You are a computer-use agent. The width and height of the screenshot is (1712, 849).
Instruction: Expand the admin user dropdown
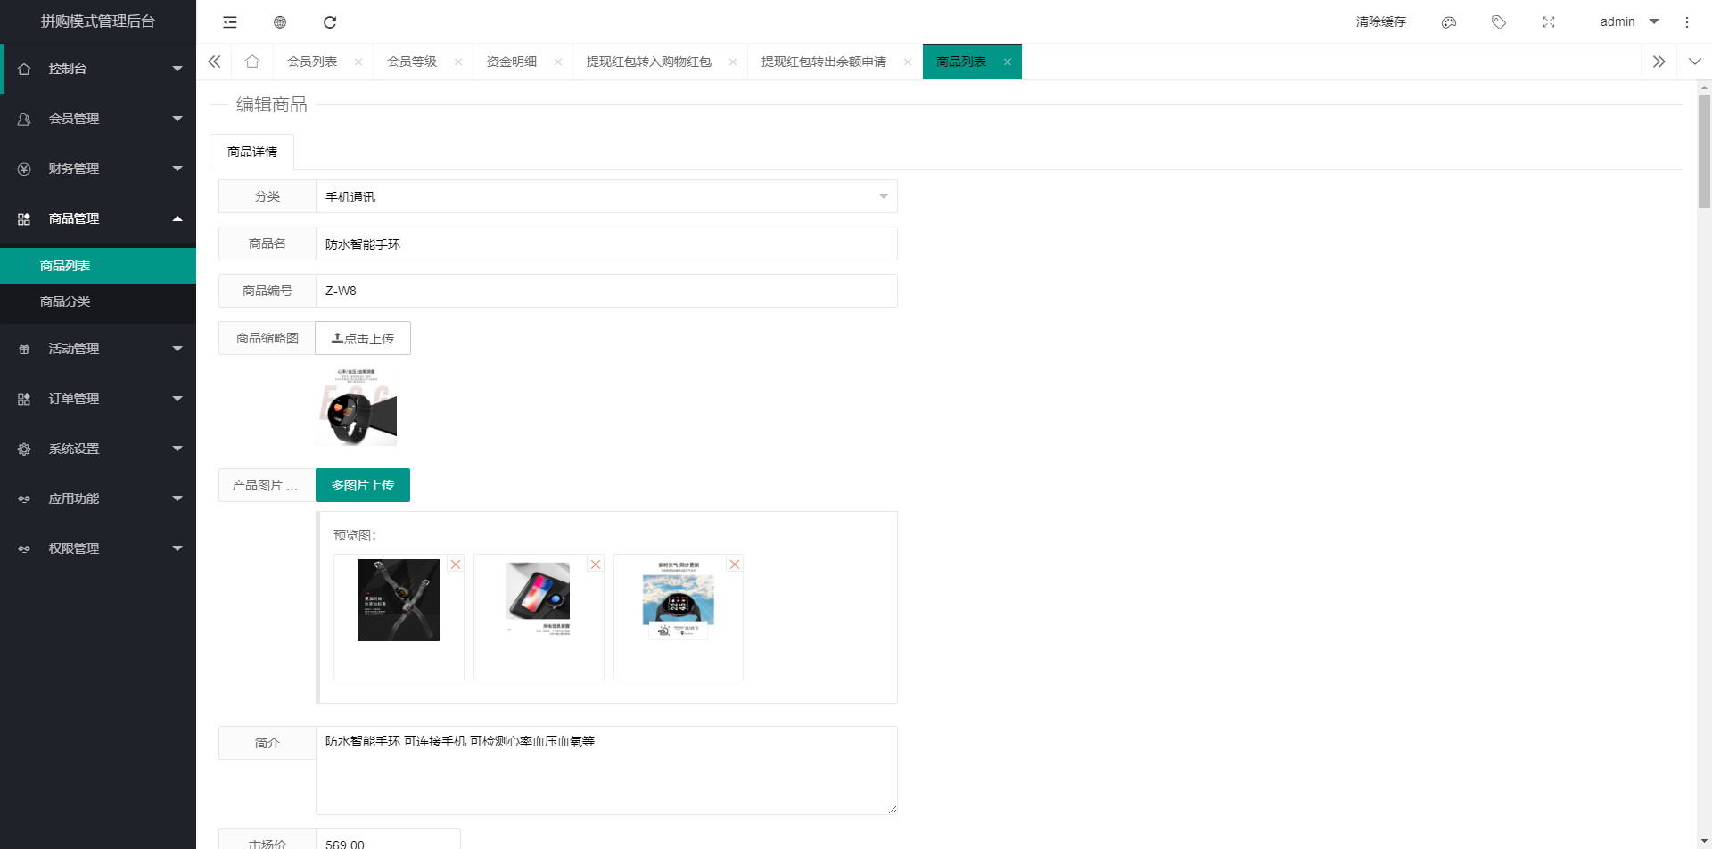[1629, 21]
